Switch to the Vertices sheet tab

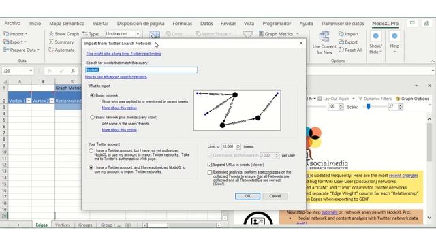click(63, 225)
